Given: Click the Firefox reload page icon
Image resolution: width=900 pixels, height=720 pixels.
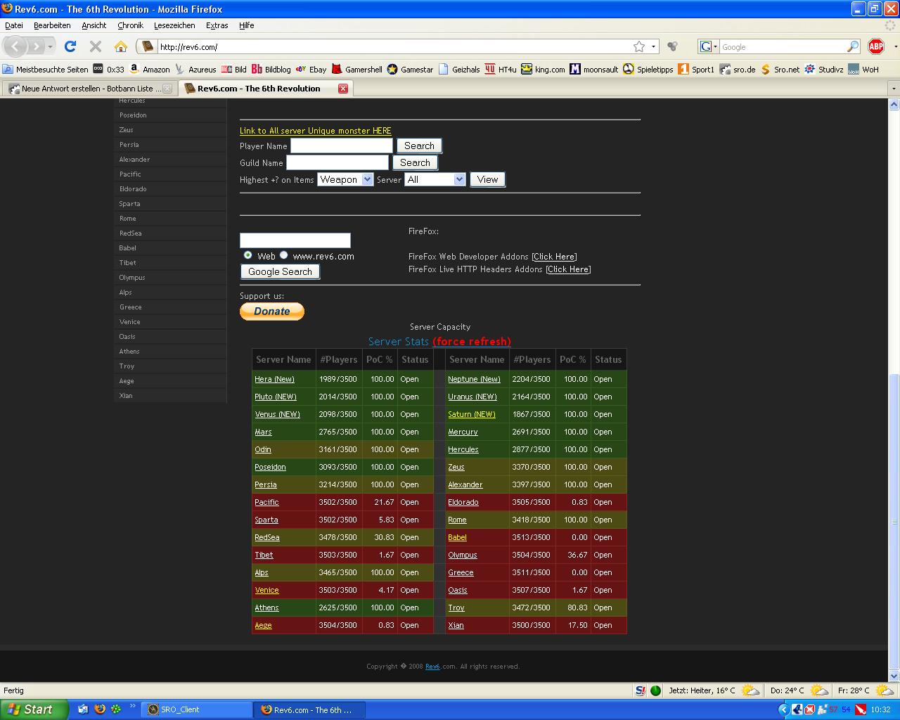Looking at the screenshot, I should (x=70, y=46).
